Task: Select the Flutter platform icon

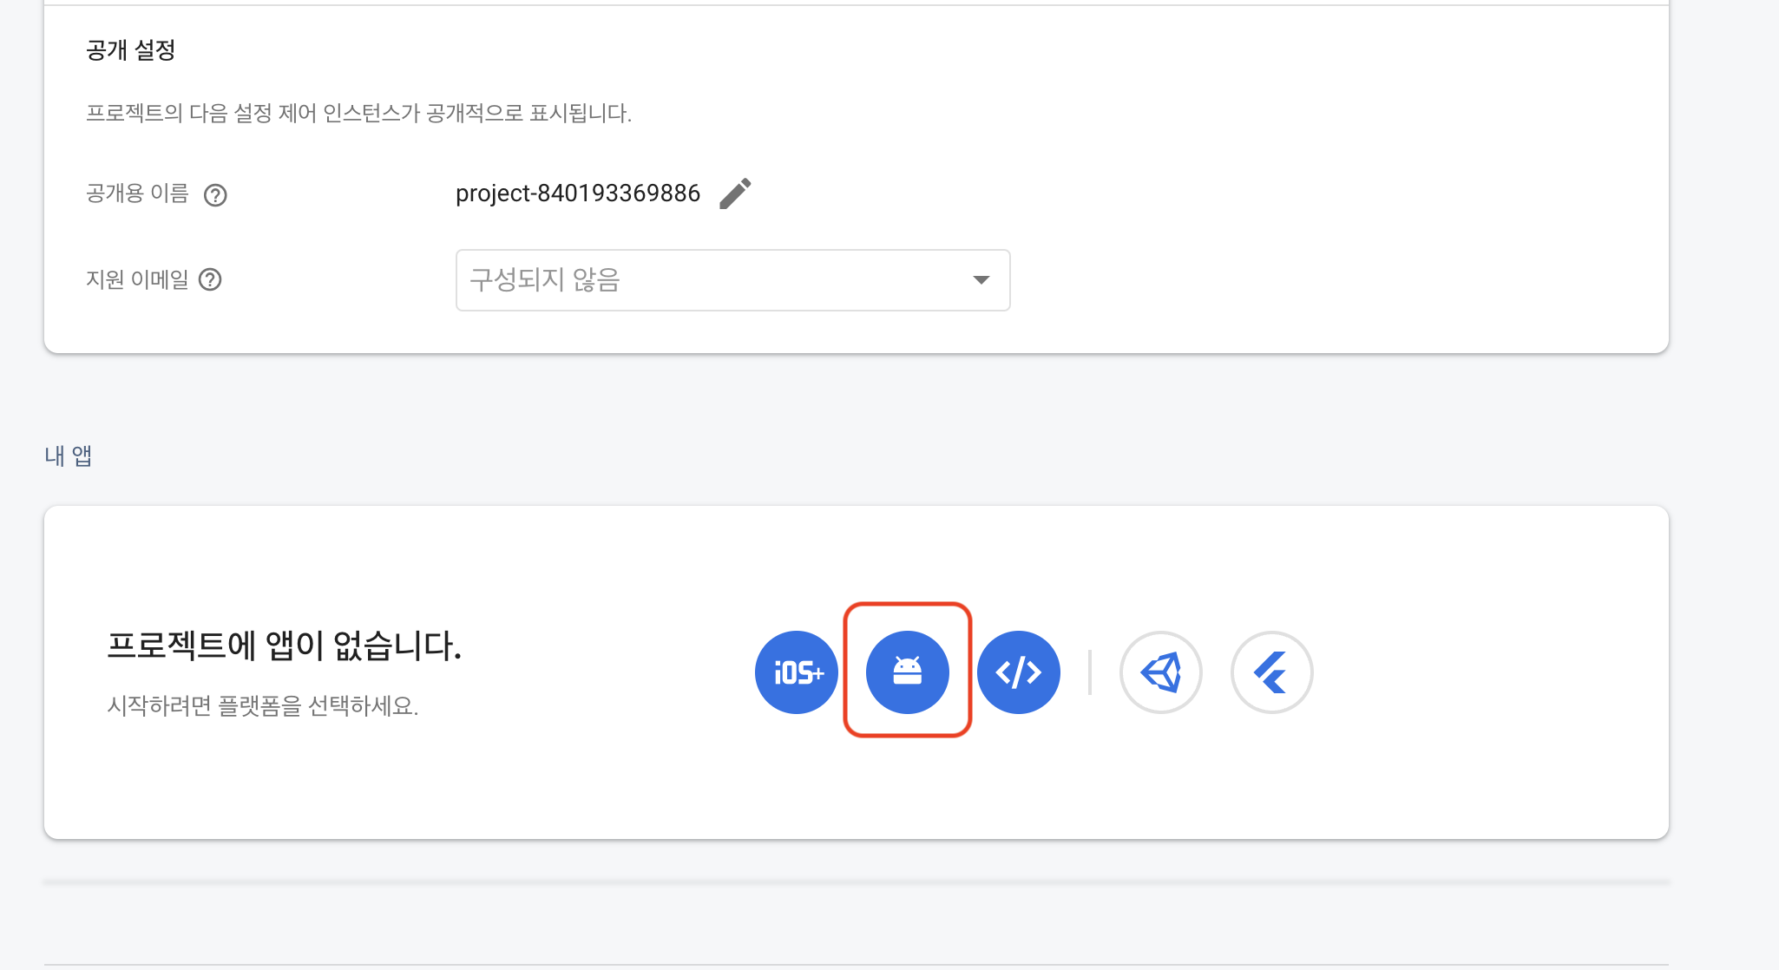Action: 1271,672
